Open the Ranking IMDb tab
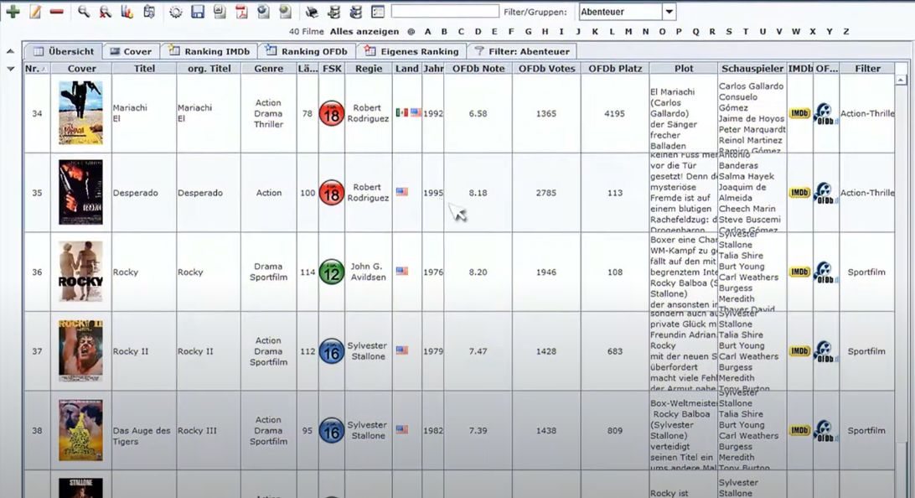 tap(209, 51)
